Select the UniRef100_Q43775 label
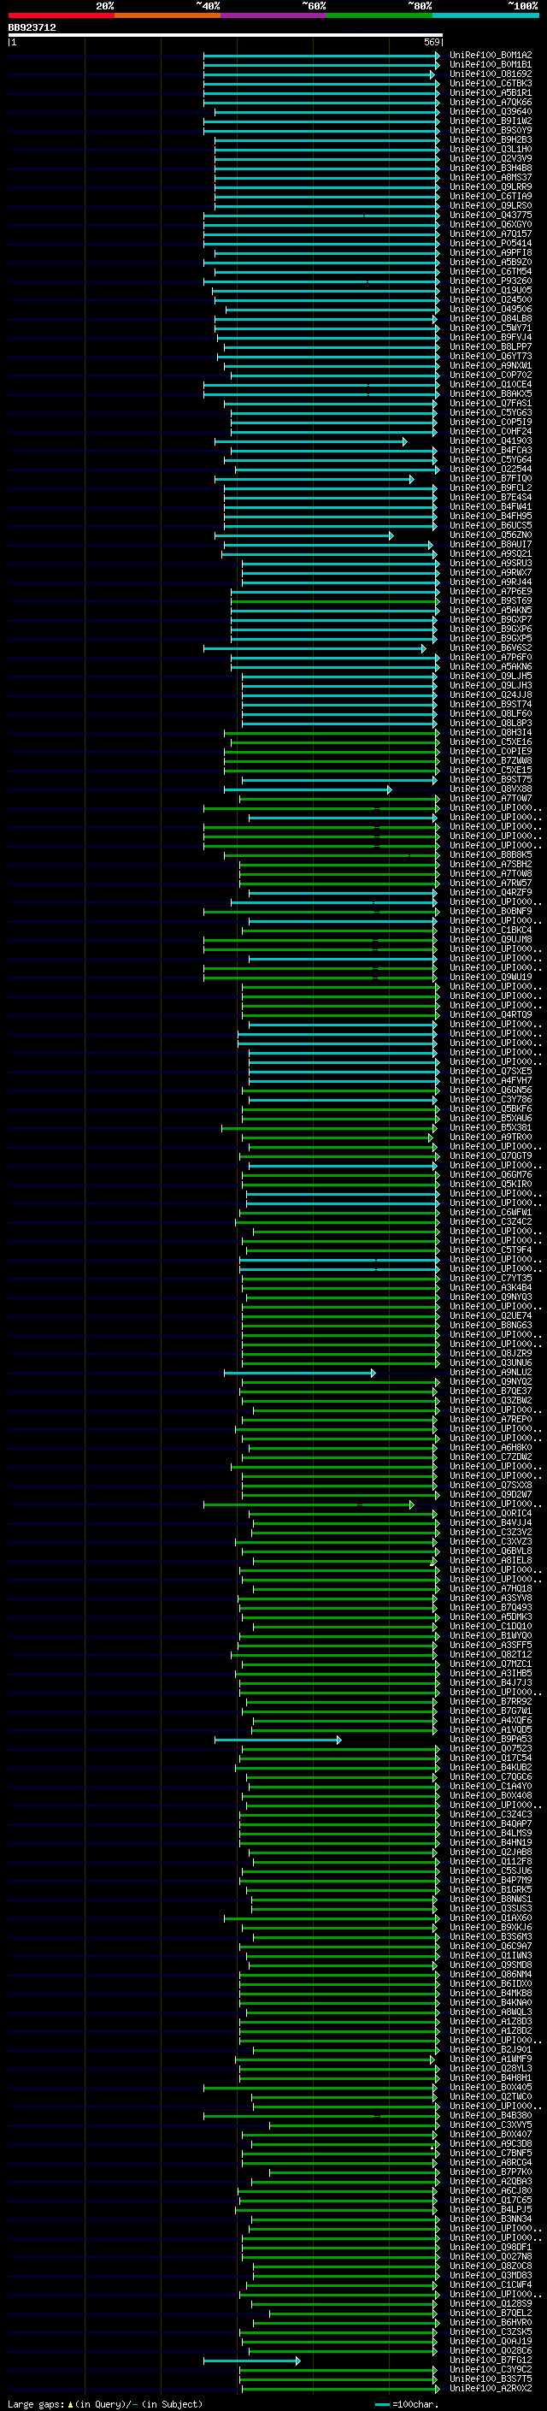Viewport: 547px width, 2411px height. pyautogui.click(x=491, y=216)
